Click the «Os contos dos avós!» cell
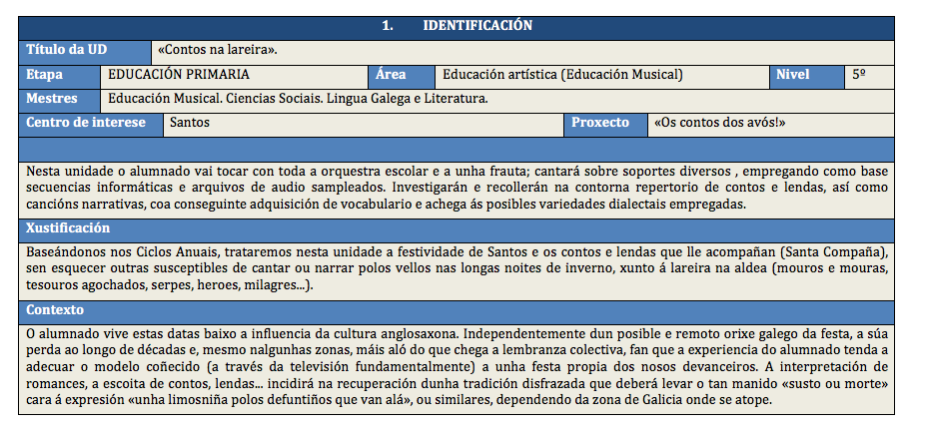 coord(770,124)
